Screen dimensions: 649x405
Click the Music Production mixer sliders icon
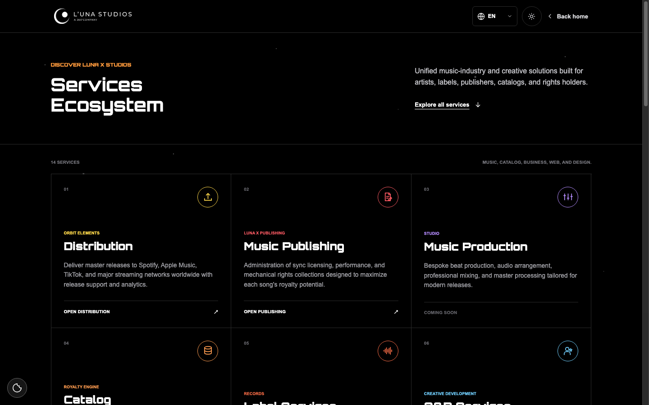(x=568, y=197)
